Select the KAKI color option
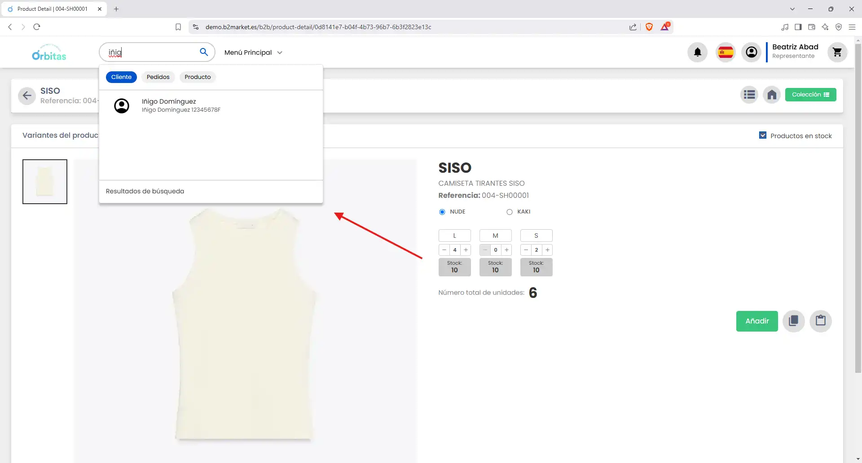The height and width of the screenshot is (463, 862). [x=510, y=212]
